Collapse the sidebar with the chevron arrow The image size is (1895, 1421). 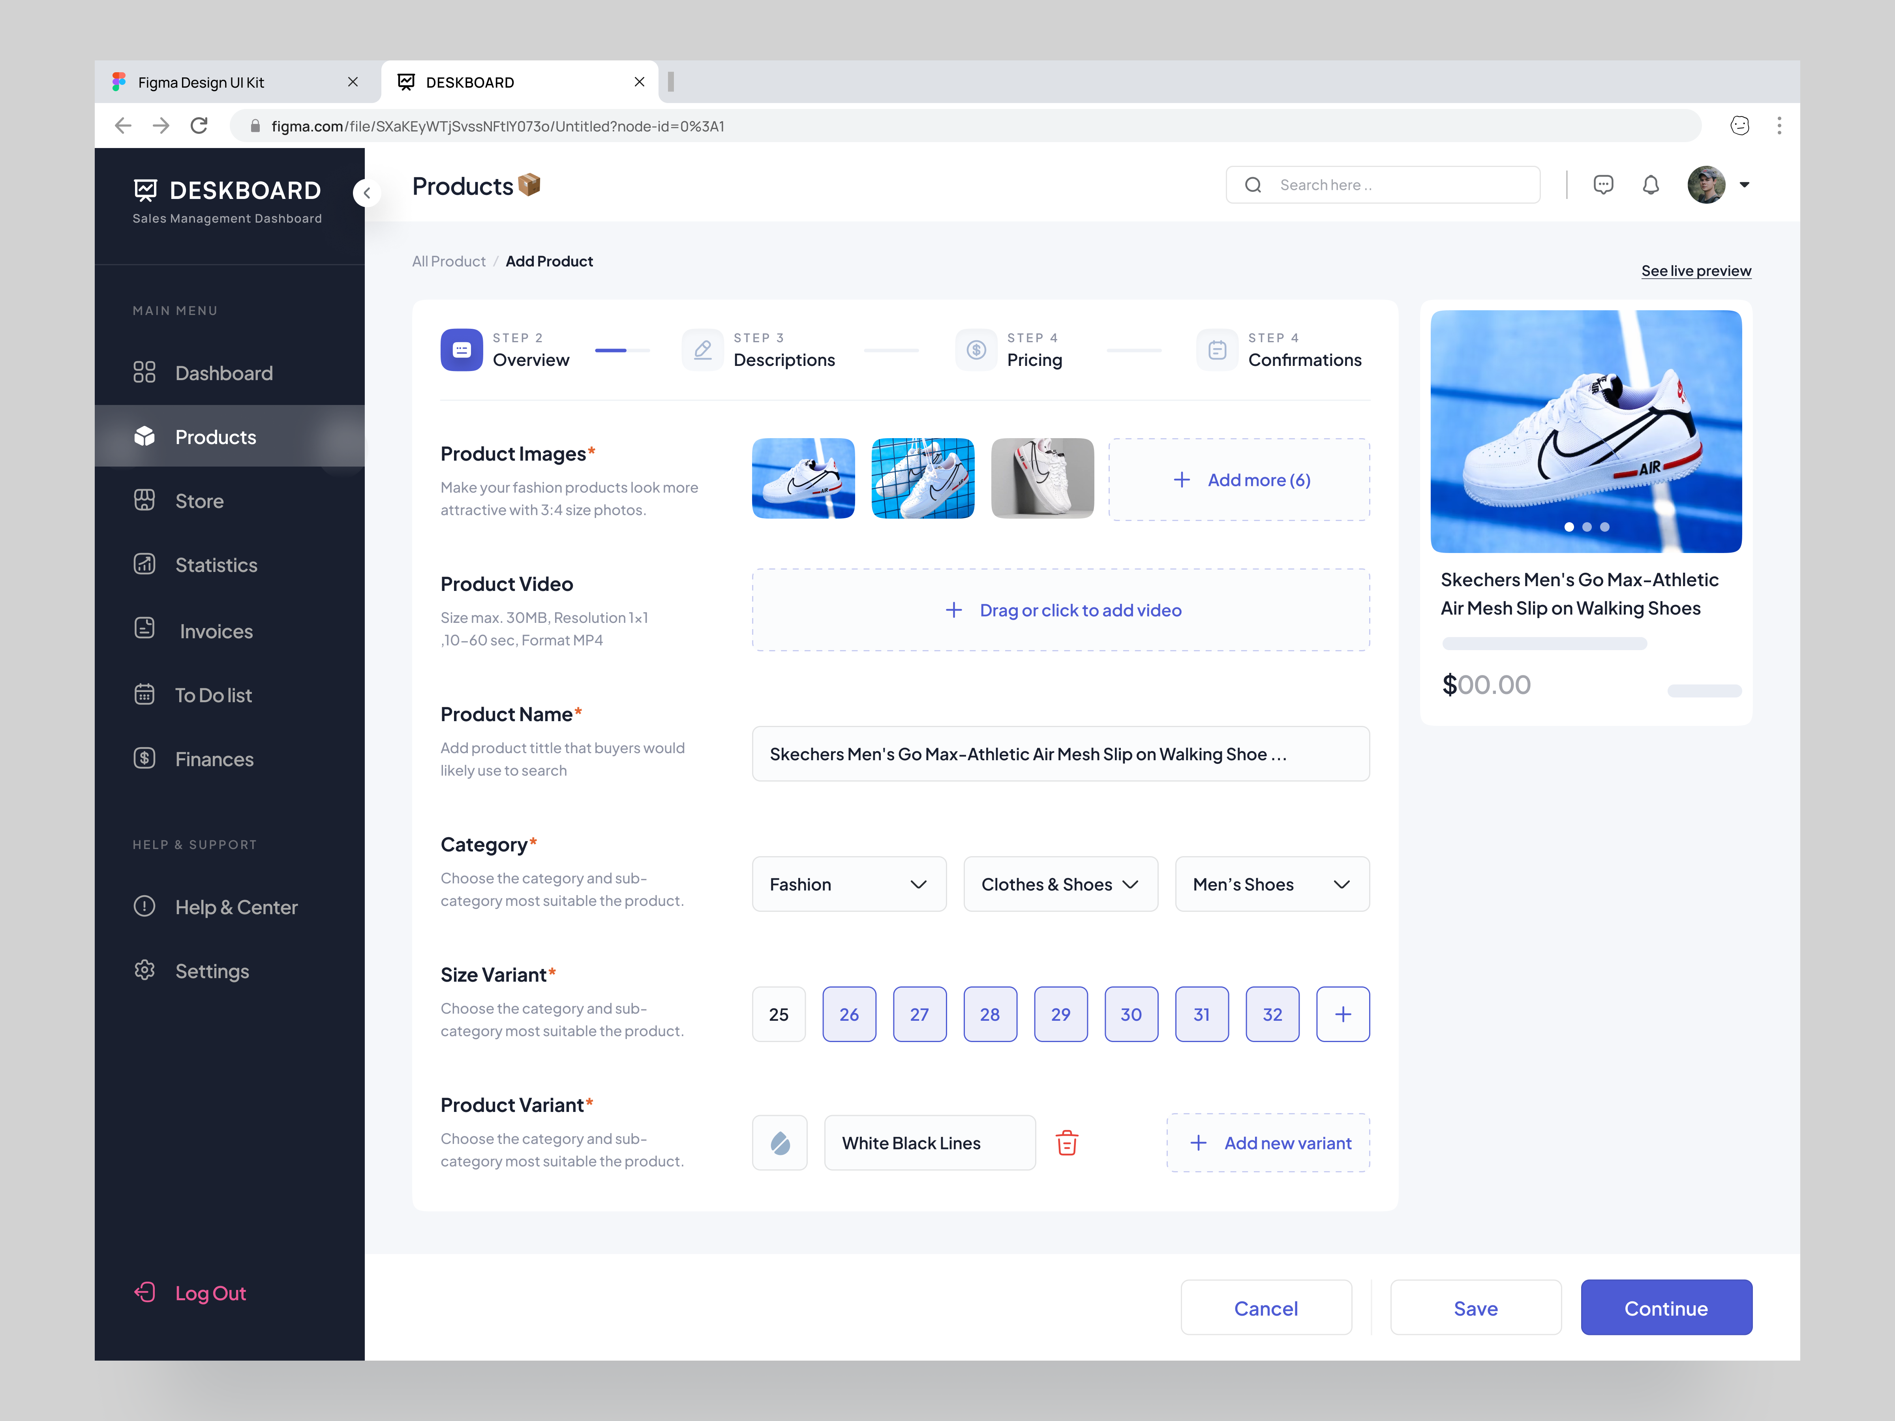tap(367, 193)
